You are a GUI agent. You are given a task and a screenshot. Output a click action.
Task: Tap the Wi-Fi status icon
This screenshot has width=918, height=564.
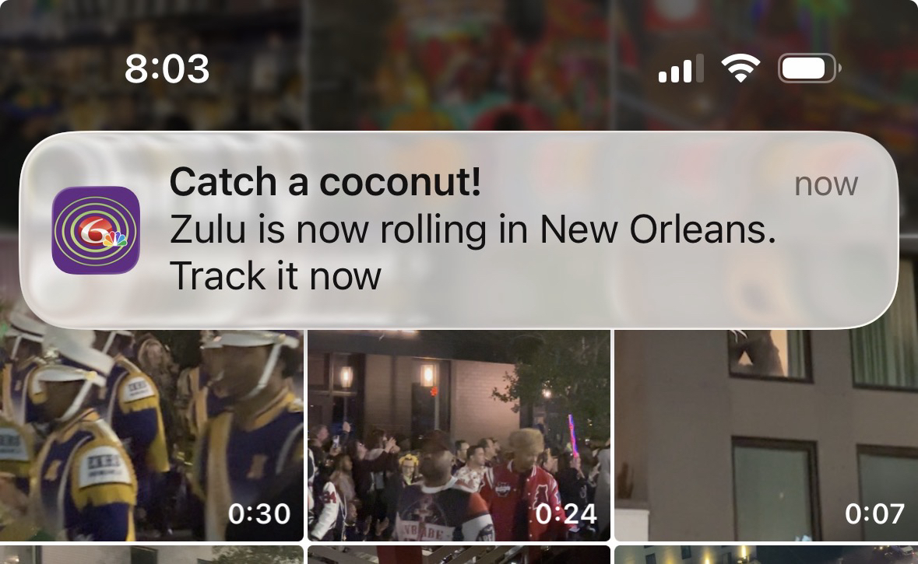tap(740, 68)
